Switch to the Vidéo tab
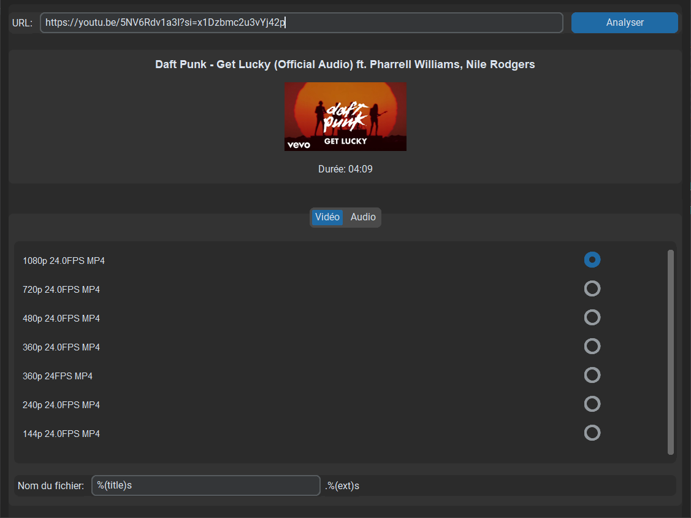691x518 pixels. click(327, 217)
